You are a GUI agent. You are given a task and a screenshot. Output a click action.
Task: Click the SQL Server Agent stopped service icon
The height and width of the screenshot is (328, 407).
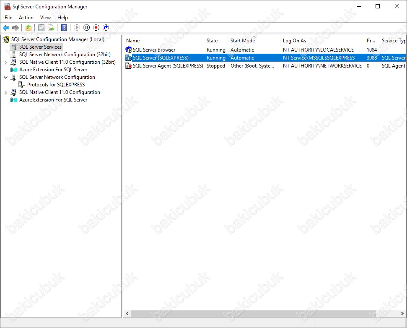(x=129, y=66)
